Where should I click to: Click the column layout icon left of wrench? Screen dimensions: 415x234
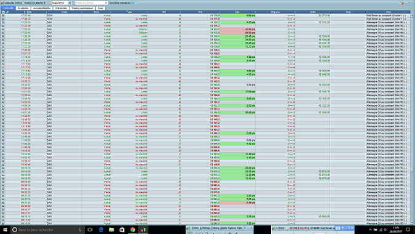(x=3, y=12)
